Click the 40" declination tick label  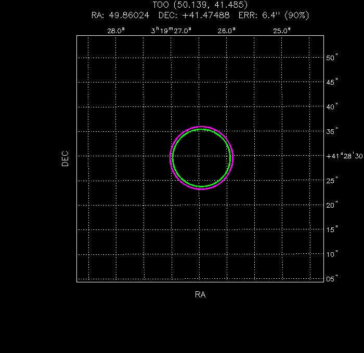332,107
